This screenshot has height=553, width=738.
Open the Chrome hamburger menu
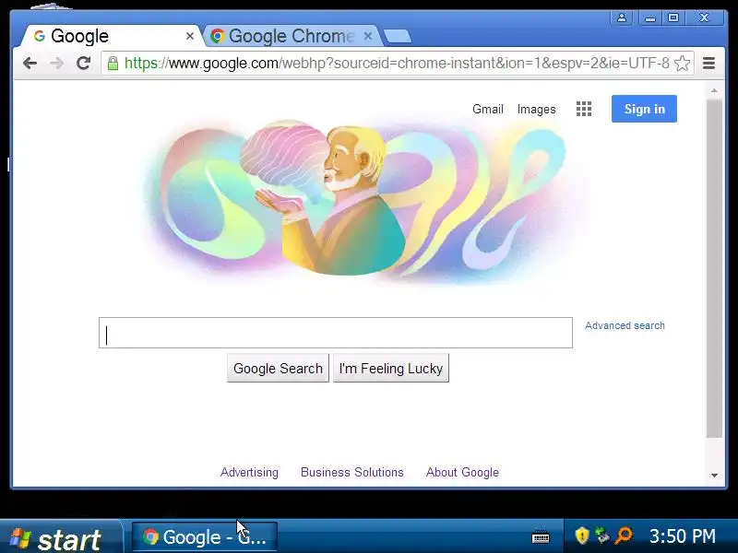[708, 63]
